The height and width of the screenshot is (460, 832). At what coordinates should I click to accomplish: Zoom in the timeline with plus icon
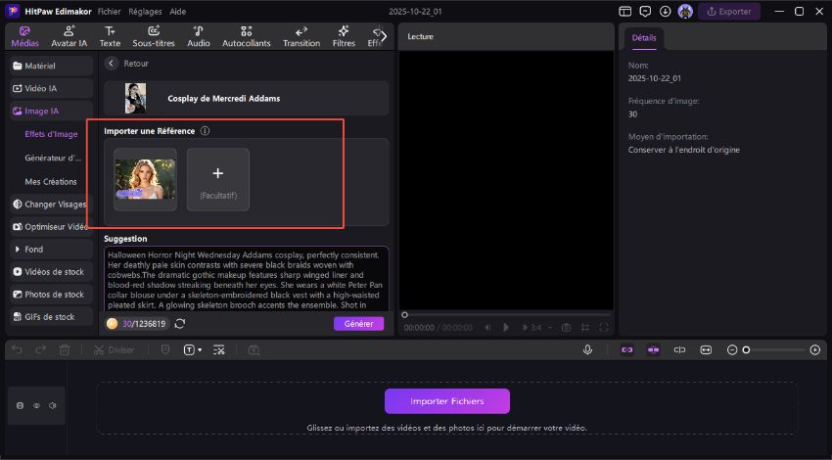pyautogui.click(x=814, y=349)
